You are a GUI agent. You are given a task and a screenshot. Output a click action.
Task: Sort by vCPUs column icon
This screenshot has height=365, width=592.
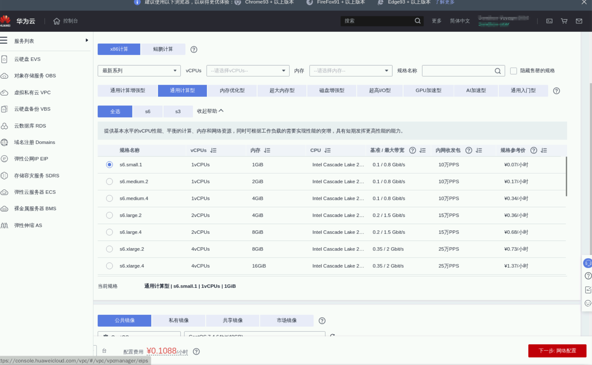pyautogui.click(x=213, y=150)
